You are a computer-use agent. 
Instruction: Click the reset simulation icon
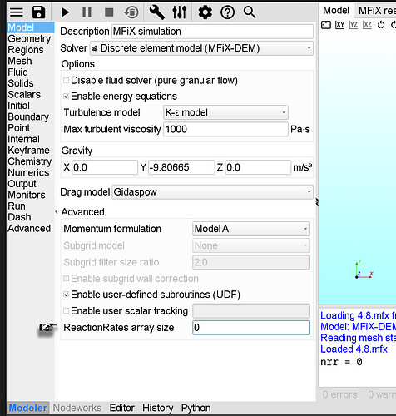tap(131, 12)
